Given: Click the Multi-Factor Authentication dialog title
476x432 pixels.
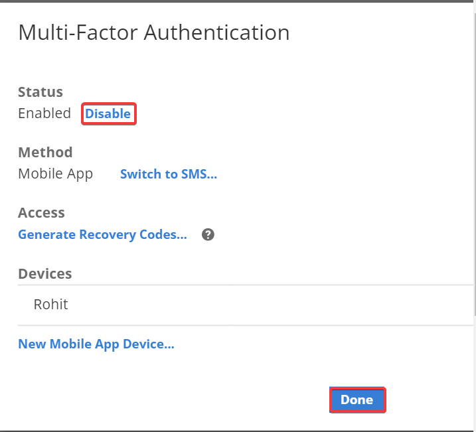Looking at the screenshot, I should tap(154, 33).
